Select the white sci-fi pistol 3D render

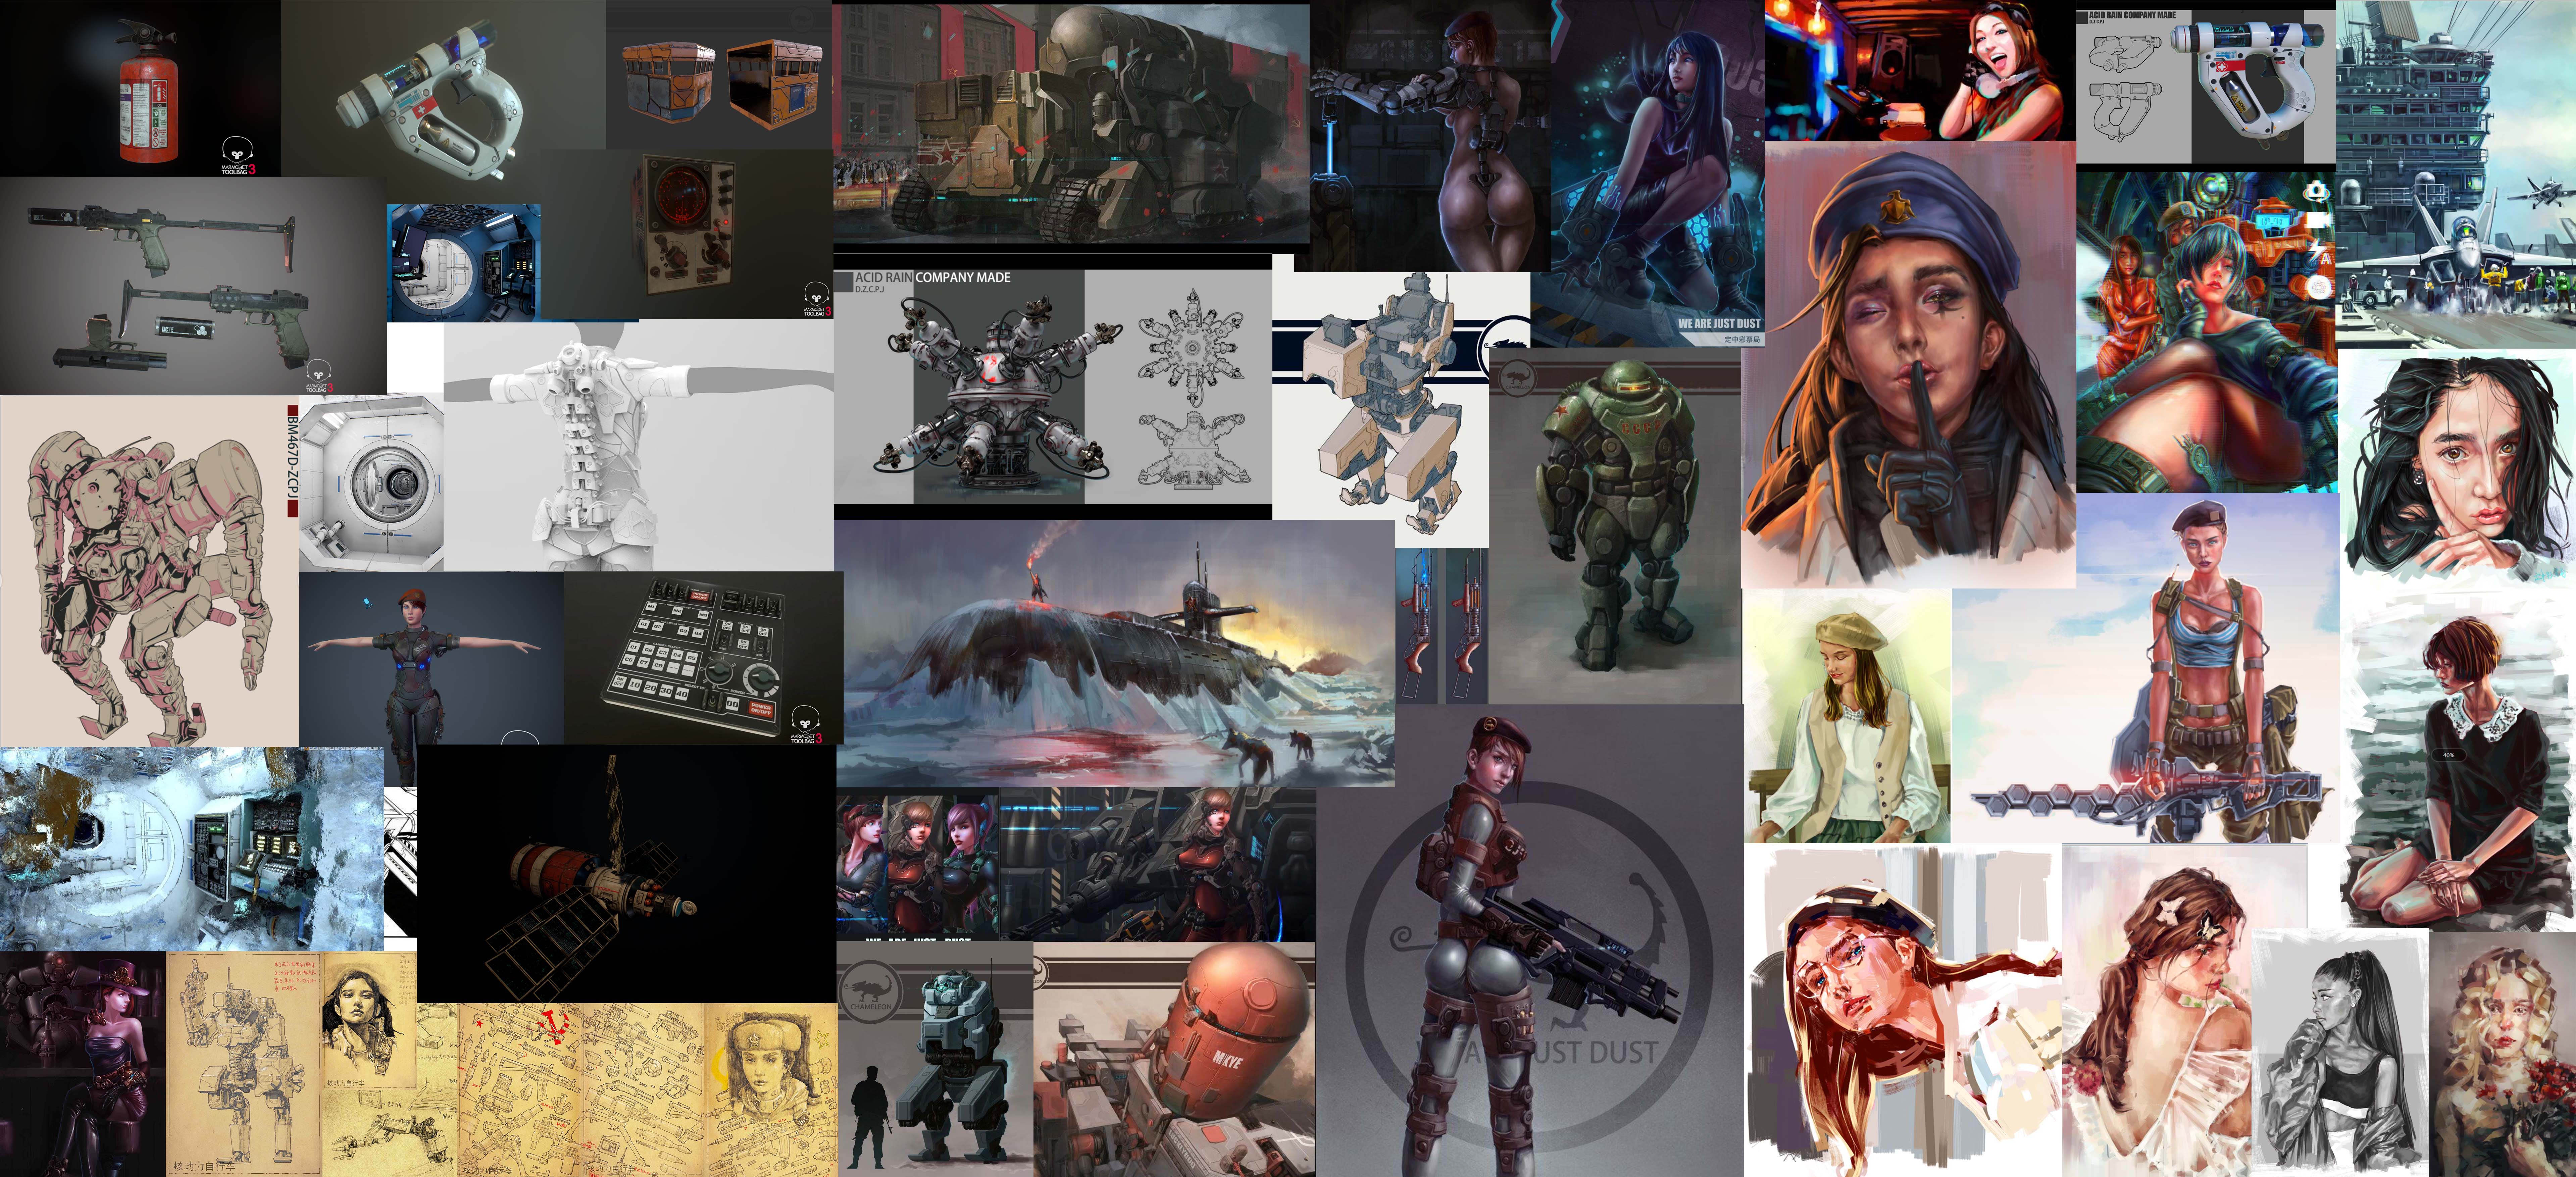point(443,102)
